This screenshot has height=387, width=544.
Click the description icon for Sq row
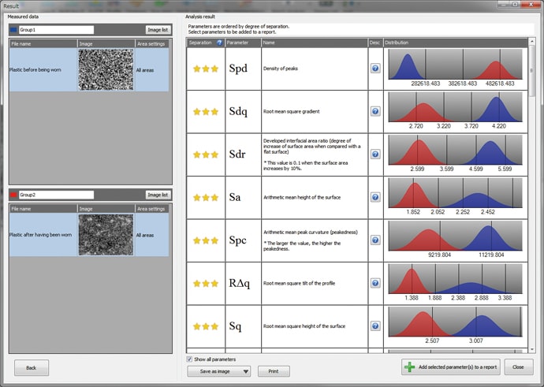(375, 326)
